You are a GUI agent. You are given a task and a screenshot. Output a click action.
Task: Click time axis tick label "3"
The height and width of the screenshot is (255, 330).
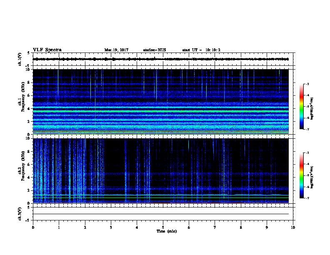(111, 227)
